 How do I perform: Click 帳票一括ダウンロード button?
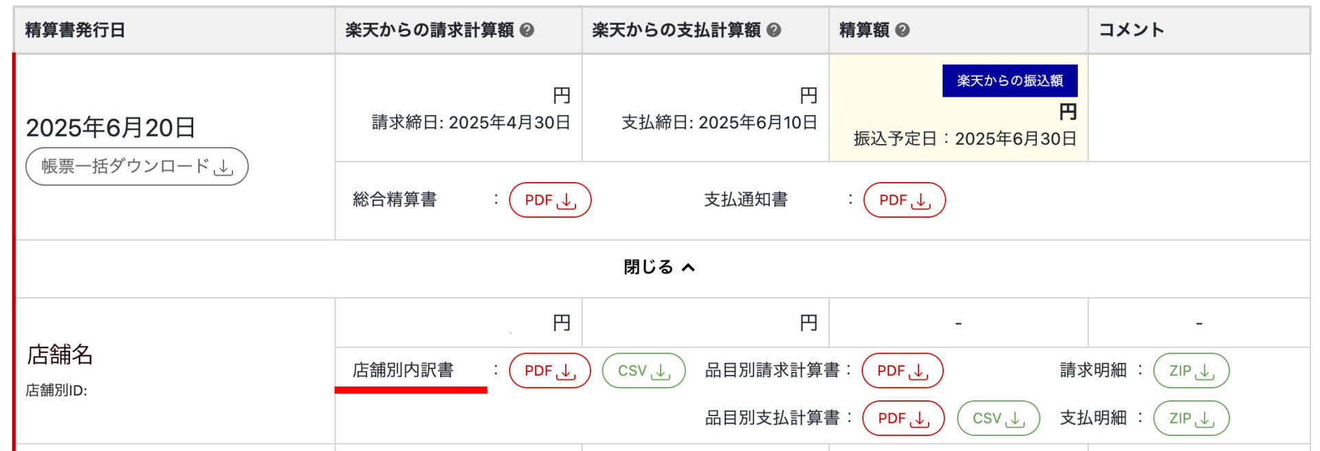point(137,167)
